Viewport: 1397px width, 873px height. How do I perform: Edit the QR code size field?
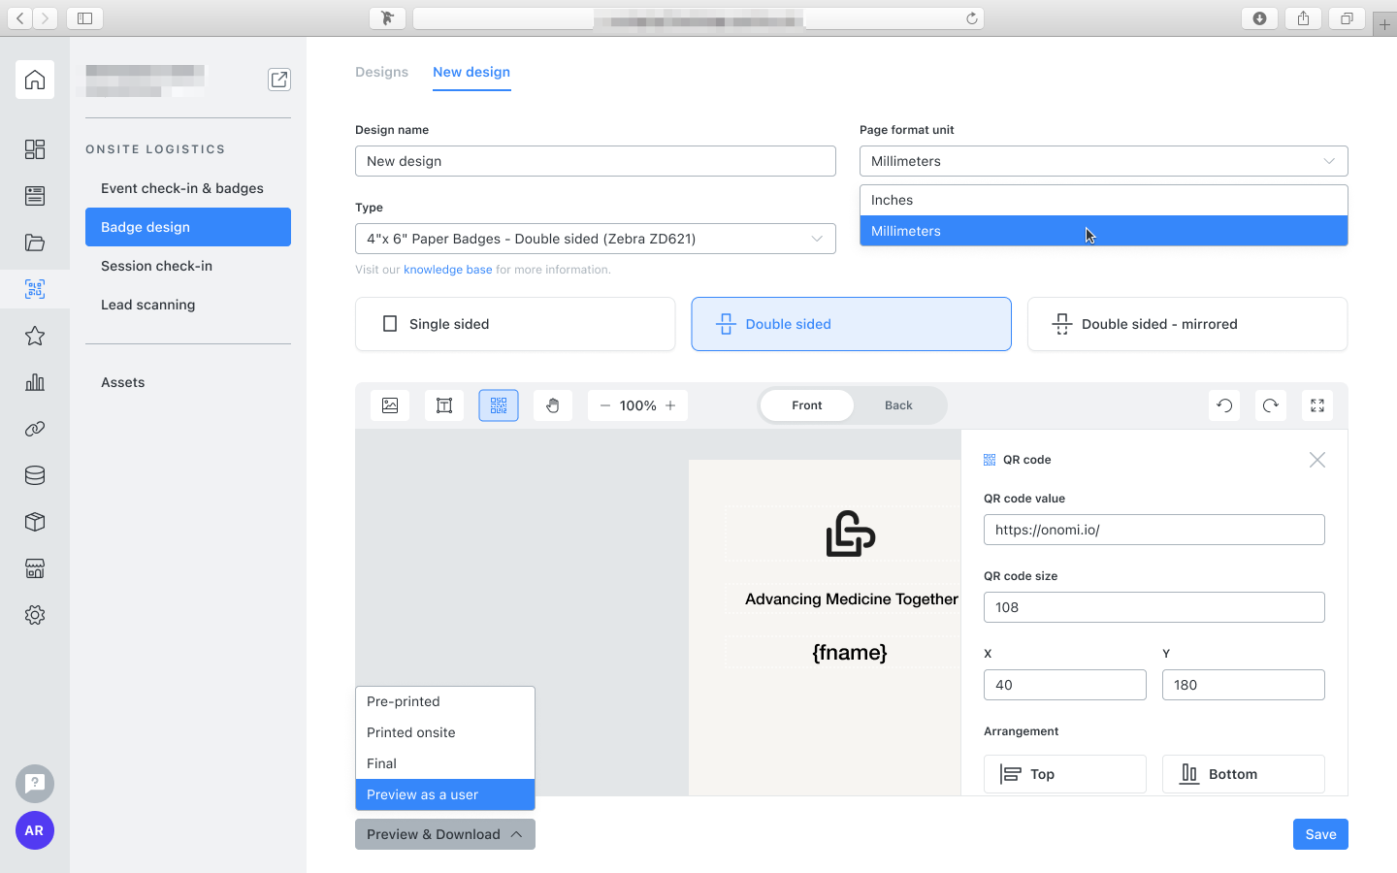(x=1154, y=607)
